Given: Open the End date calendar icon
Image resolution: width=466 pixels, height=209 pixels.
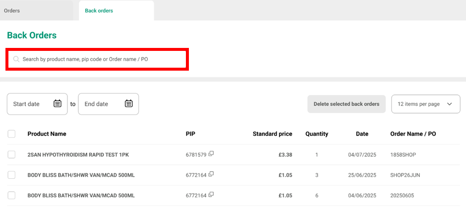Looking at the screenshot, I should click(129, 104).
